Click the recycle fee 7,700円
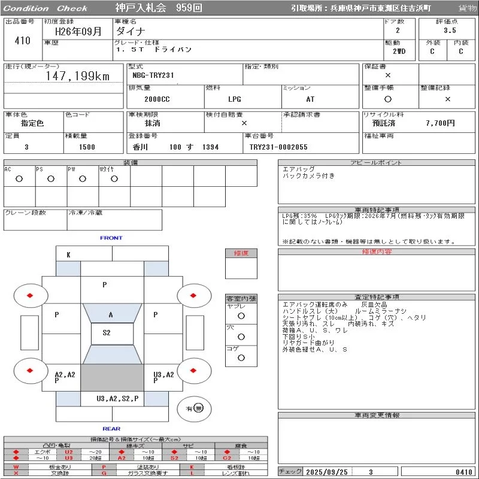The image size is (479, 479). tap(441, 123)
